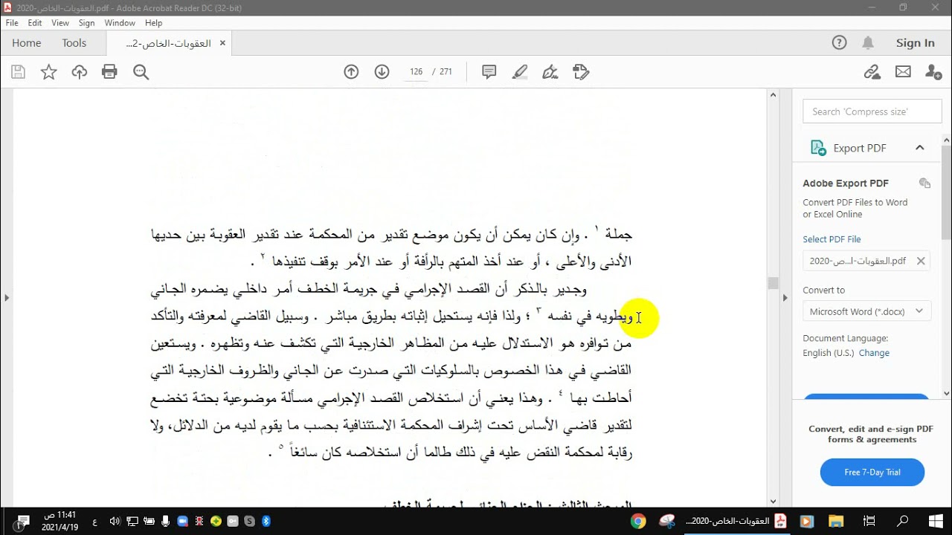Image resolution: width=952 pixels, height=535 pixels.
Task: Close the العقوبات-الخاص document tab
Action: [222, 43]
